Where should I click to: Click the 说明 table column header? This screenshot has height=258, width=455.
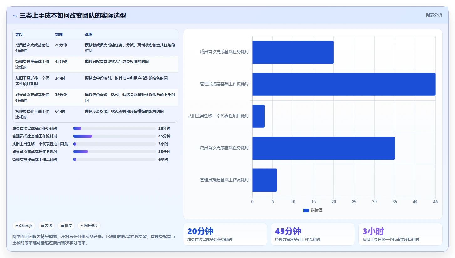(89, 34)
